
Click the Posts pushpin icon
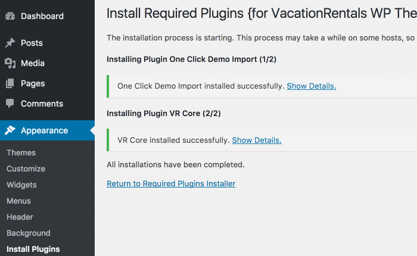pos(10,43)
